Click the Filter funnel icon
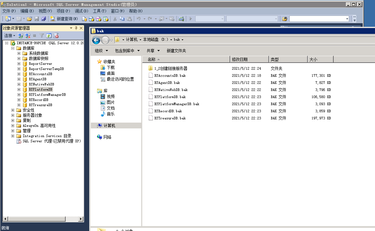Viewport: 375px width, 231px height. pos(42,35)
